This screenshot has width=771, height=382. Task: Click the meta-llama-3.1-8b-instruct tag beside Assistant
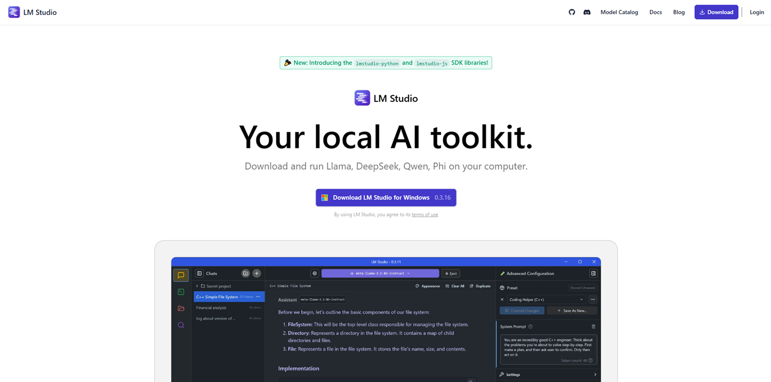point(323,299)
